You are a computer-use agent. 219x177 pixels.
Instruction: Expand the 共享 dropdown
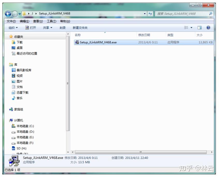(48, 28)
